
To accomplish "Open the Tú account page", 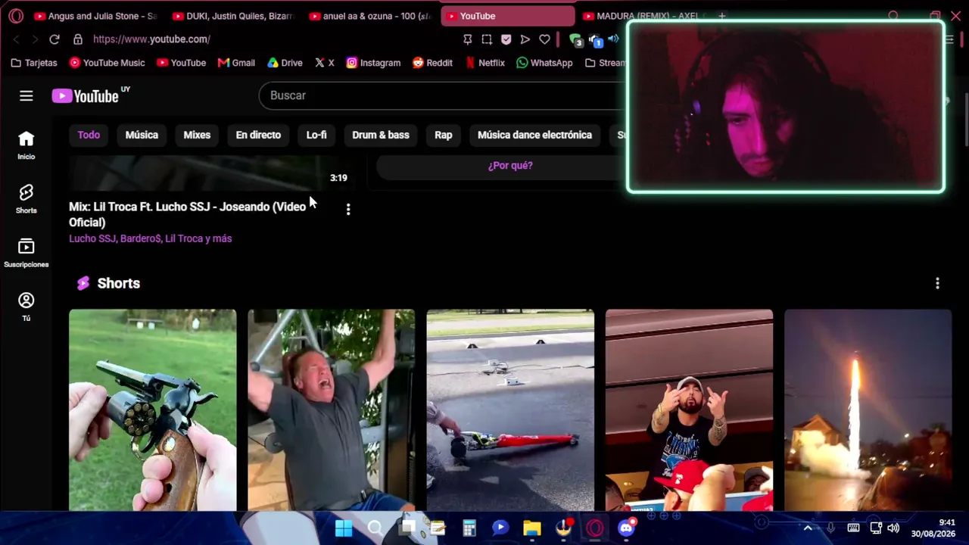I will [x=26, y=307].
